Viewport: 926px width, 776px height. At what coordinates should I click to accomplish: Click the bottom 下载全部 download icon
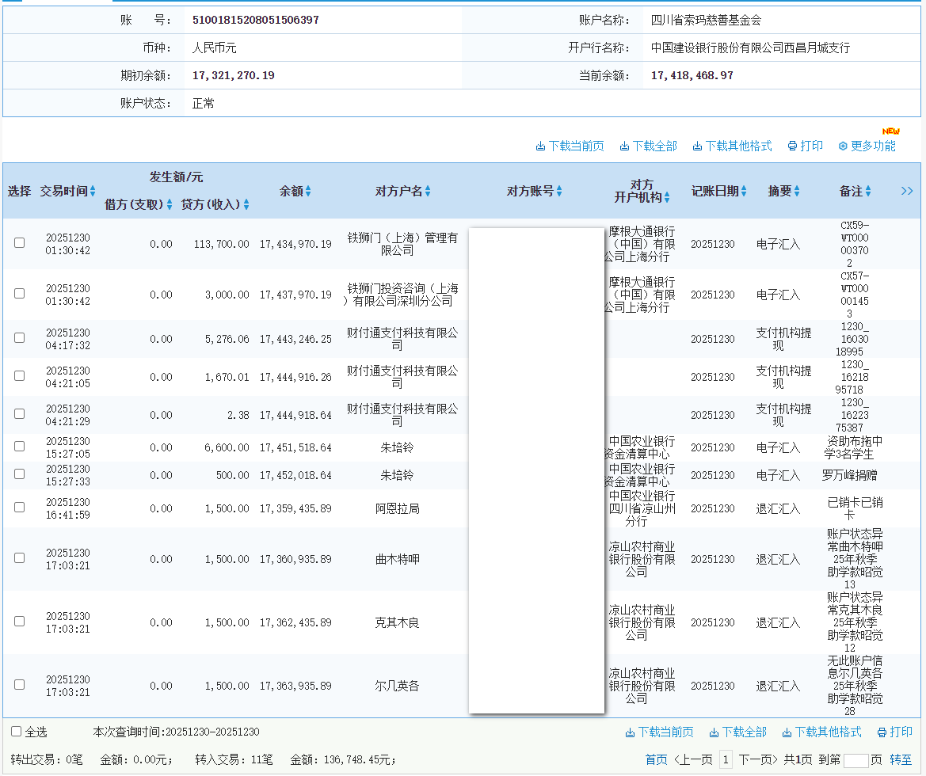(x=715, y=732)
